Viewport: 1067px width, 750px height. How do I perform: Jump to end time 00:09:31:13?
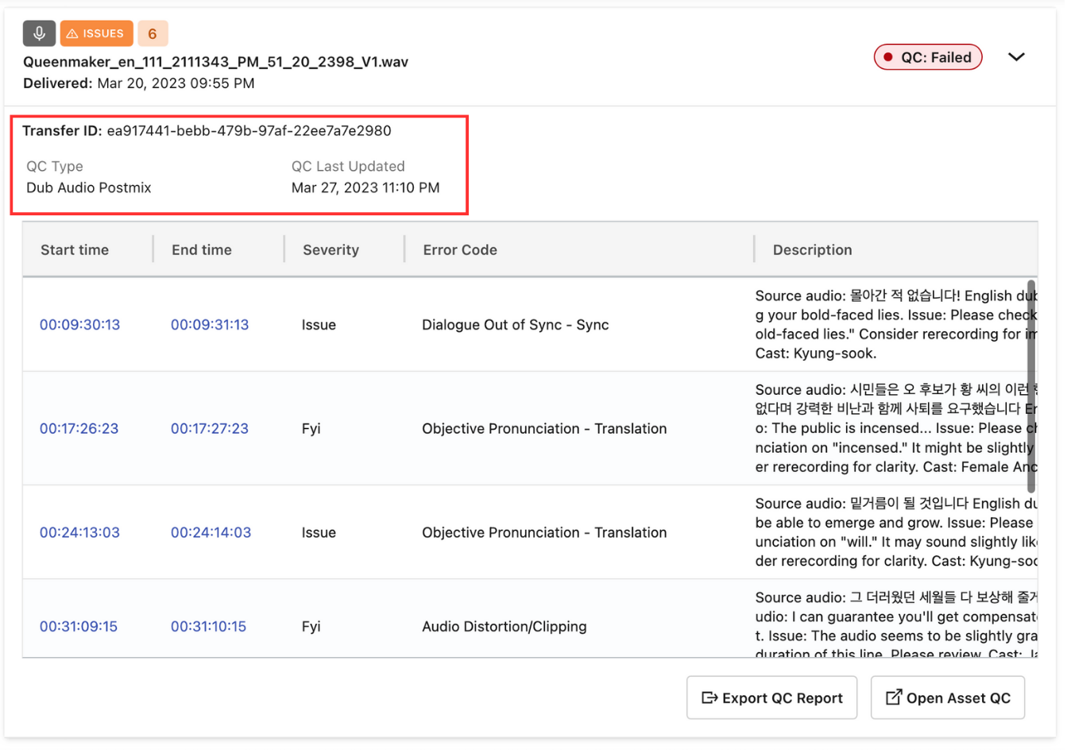(210, 324)
